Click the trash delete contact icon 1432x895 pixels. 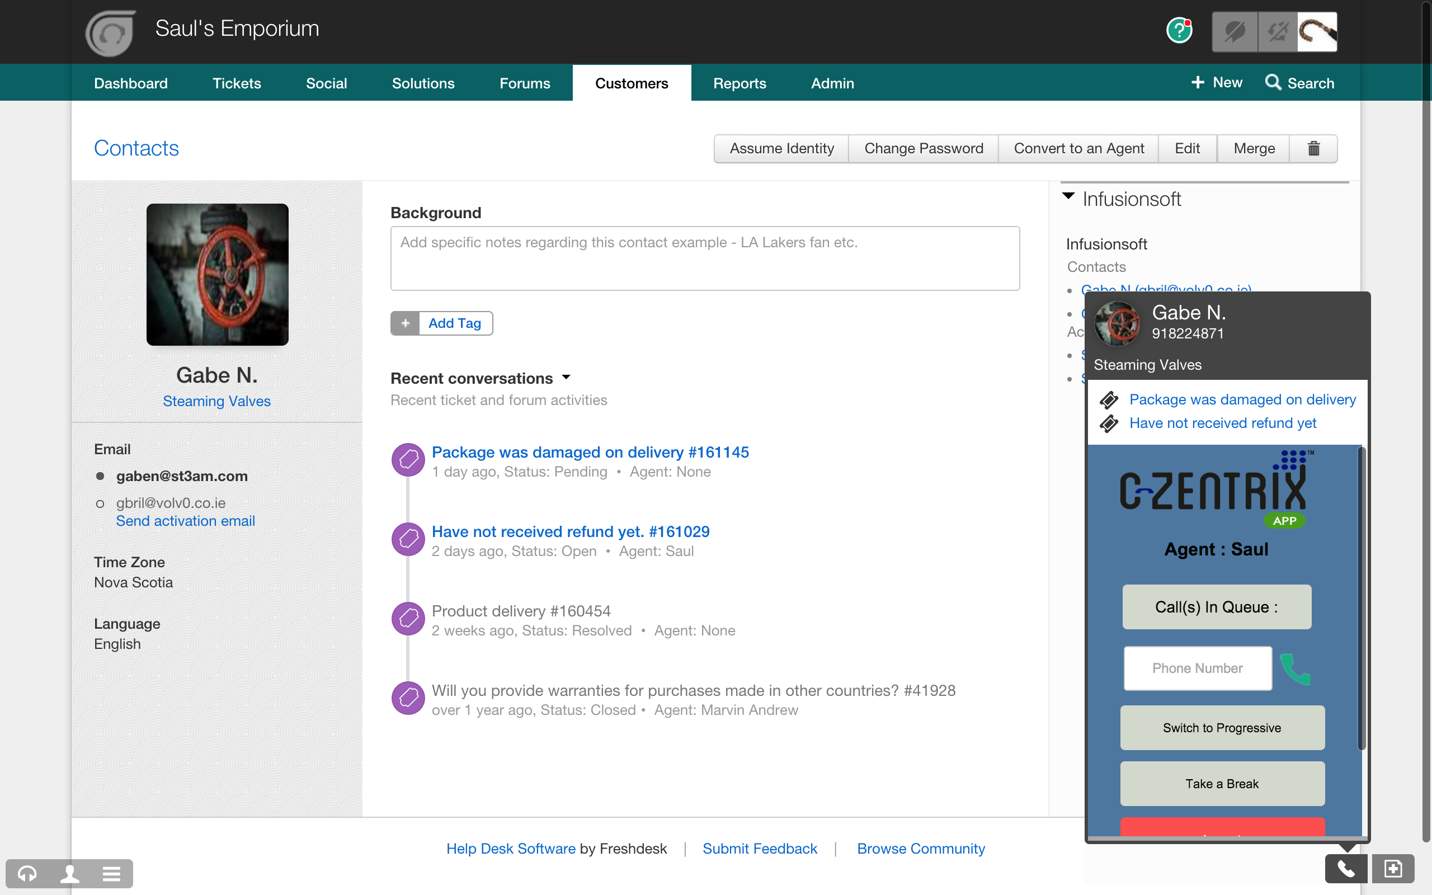point(1313,149)
